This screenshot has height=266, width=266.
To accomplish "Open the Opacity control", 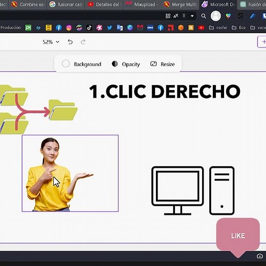I will (x=126, y=64).
